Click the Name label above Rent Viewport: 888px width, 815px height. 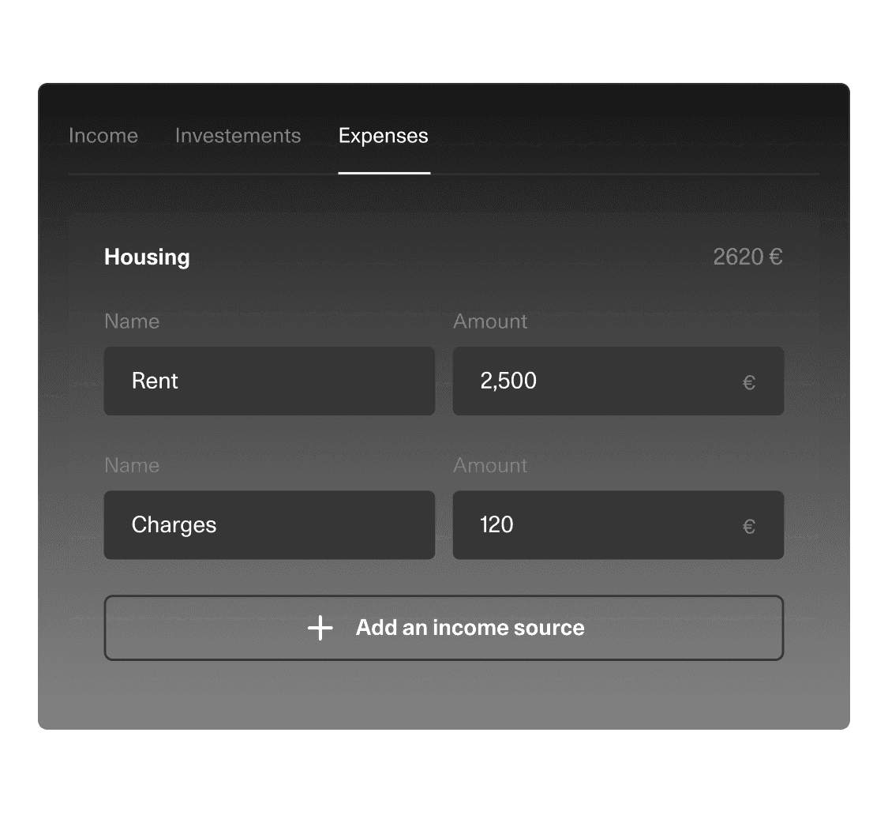pos(132,321)
